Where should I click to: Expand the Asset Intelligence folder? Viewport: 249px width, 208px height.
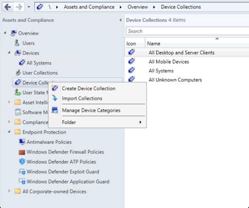pos(9,102)
